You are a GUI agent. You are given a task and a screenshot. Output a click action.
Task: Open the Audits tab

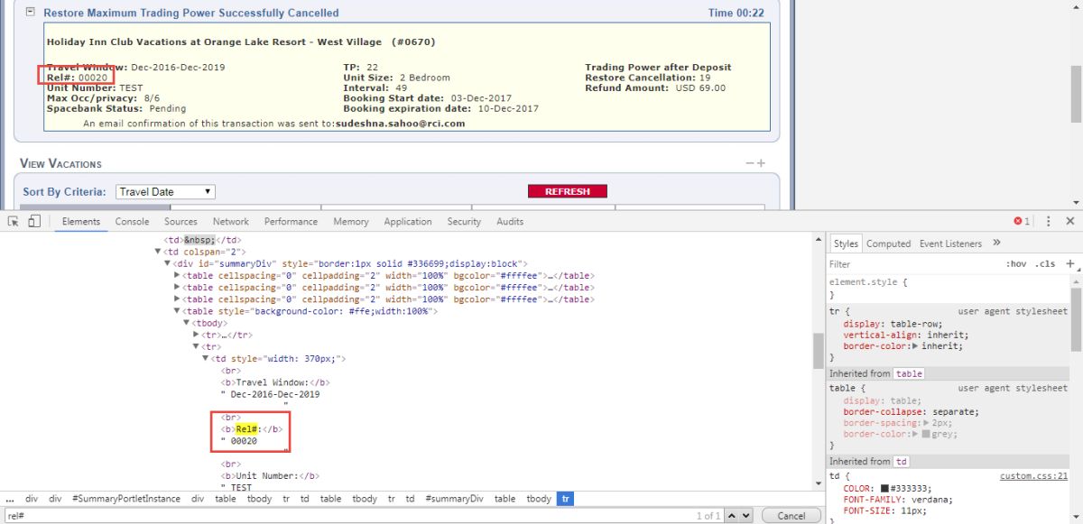tap(510, 221)
